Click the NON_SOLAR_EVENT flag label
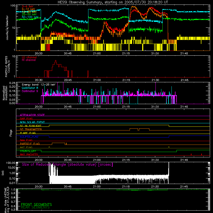213x213 pixels. pyautogui.click(x=32, y=122)
